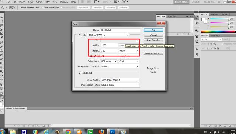Image resolution: width=236 pixels, height=134 pixels.
Task: Open the Filter menu
Action: (47, 2)
